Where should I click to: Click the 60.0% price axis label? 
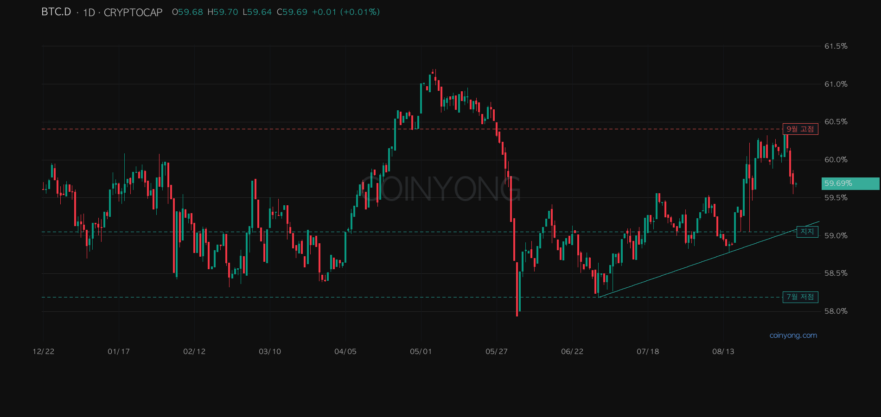click(x=836, y=160)
